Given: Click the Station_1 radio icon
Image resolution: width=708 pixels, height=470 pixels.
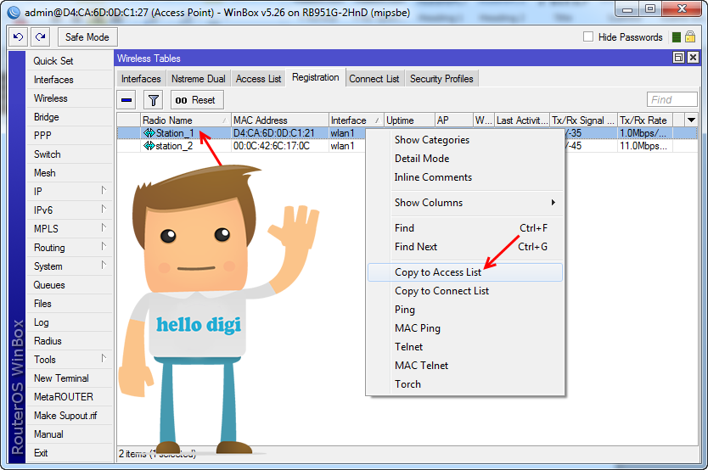Looking at the screenshot, I should pyautogui.click(x=149, y=133).
